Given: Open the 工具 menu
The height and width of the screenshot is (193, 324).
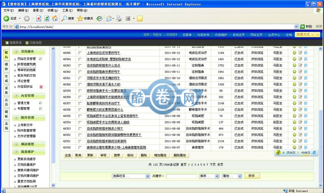Looking at the screenshot, I should click(x=67, y=11).
